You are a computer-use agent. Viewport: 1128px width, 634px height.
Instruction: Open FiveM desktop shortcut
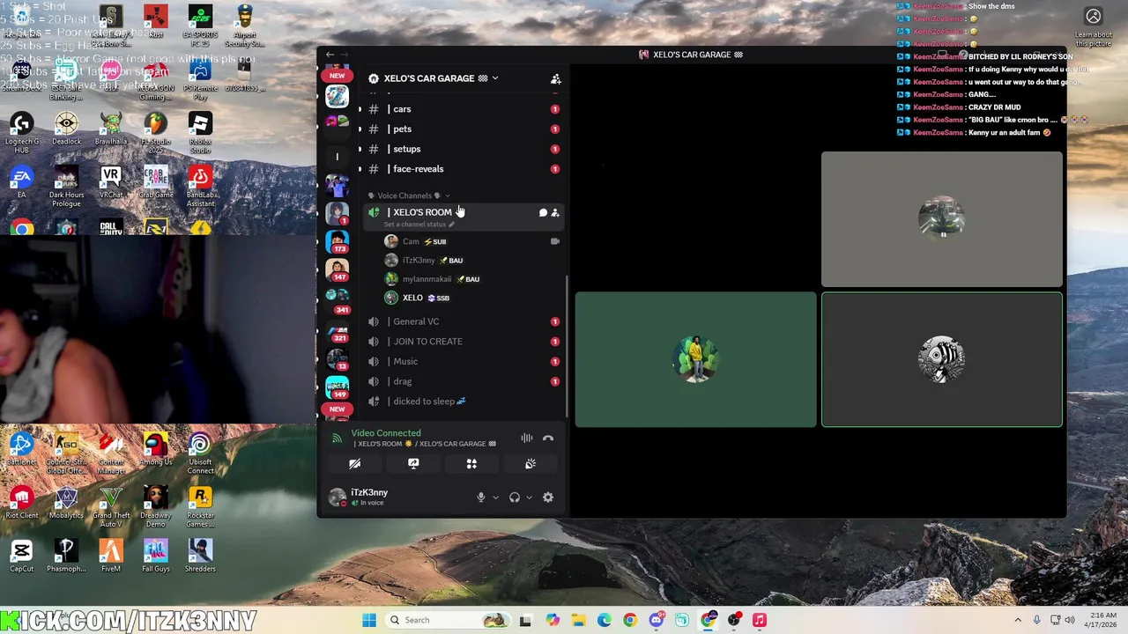point(111,556)
